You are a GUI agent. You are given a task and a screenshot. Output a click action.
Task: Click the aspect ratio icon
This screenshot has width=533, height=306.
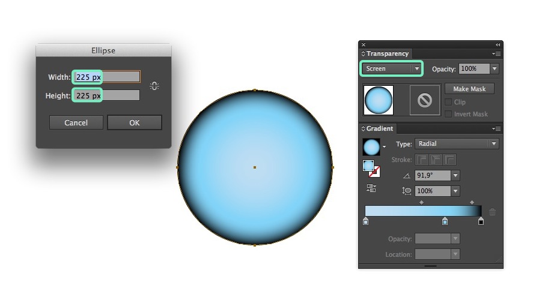[407, 191]
